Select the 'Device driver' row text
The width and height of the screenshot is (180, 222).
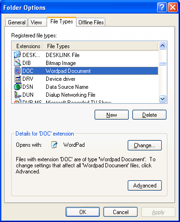click(x=61, y=79)
